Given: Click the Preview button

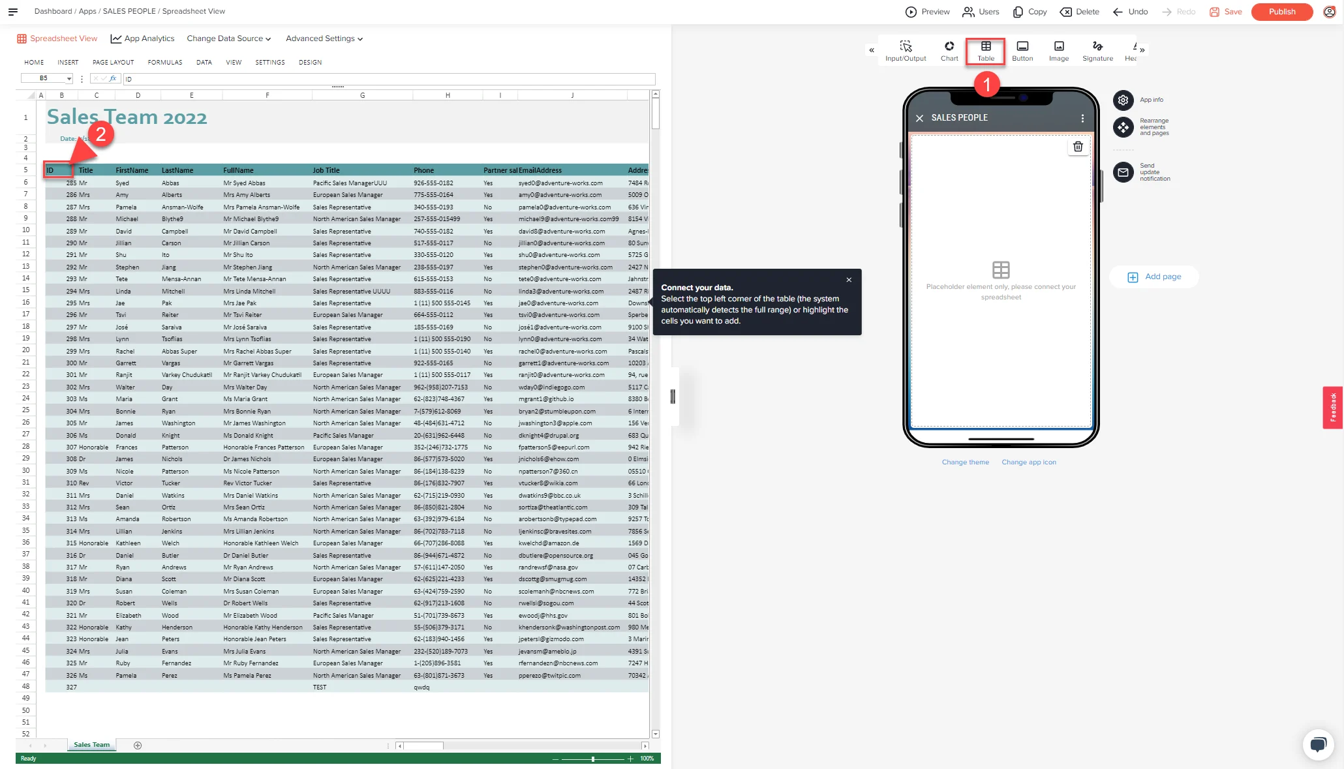Looking at the screenshot, I should click(x=927, y=12).
